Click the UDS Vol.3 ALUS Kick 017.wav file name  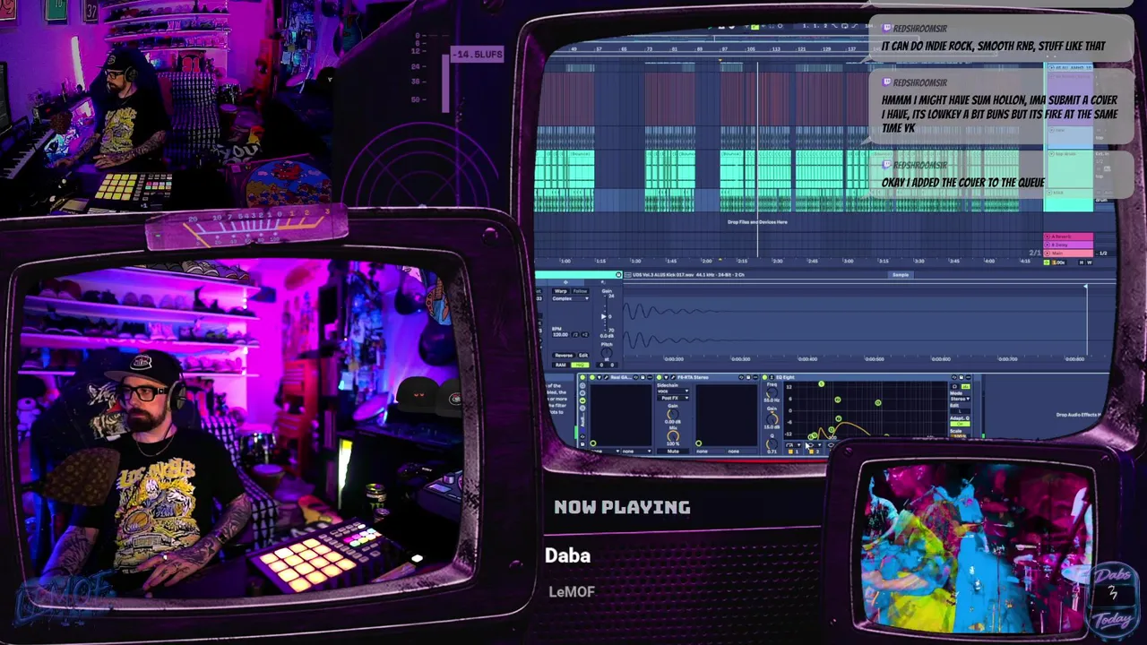pyautogui.click(x=661, y=274)
